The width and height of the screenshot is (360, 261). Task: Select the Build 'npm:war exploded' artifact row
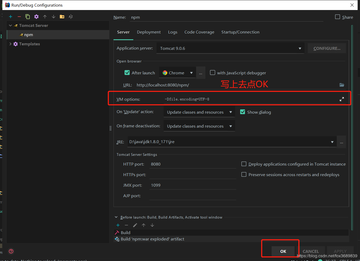[231, 239]
